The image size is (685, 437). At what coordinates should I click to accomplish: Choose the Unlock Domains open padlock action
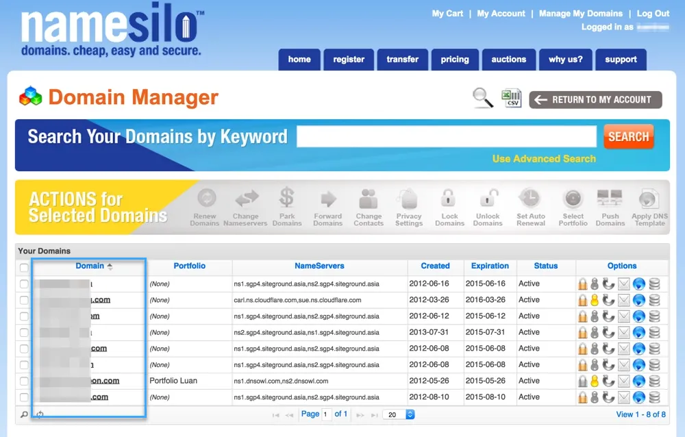point(488,198)
